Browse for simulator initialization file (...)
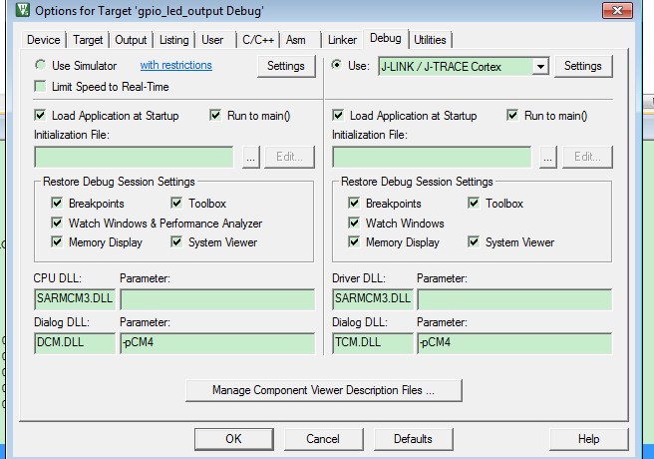This screenshot has width=654, height=459. tap(250, 157)
